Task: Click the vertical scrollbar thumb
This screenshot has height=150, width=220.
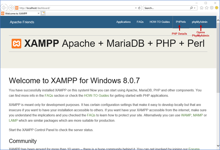Action: coord(218,58)
